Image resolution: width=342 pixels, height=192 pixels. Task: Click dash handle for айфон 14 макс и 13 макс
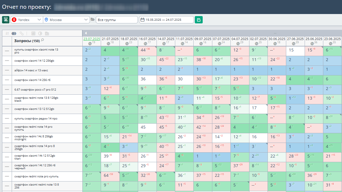click(x=7, y=70)
